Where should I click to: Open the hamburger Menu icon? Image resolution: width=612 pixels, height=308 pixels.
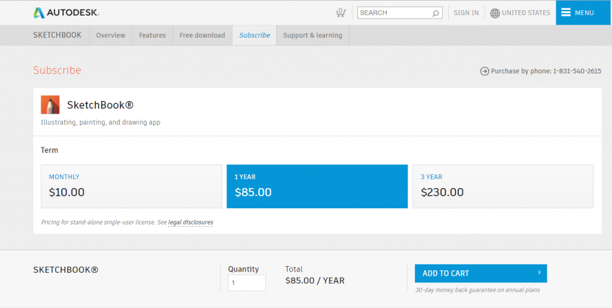566,13
